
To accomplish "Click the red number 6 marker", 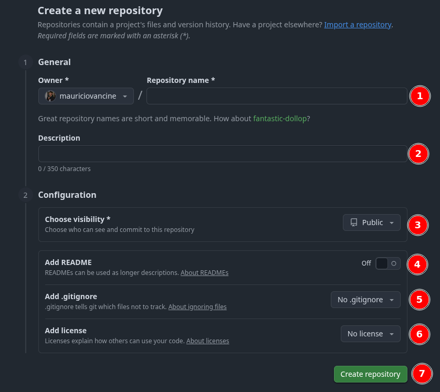I will pos(419,334).
